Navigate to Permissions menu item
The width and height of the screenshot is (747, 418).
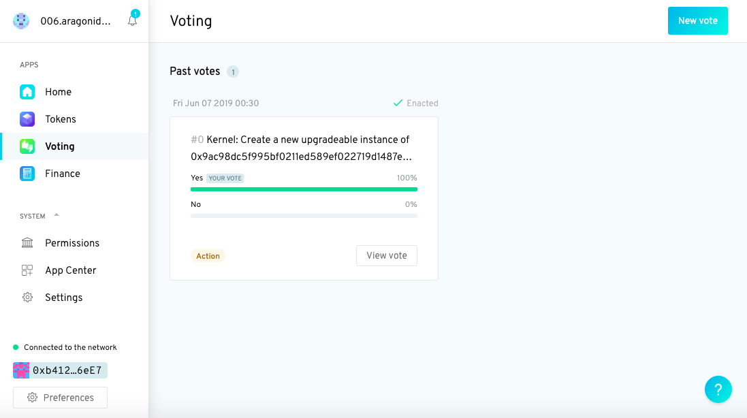72,243
